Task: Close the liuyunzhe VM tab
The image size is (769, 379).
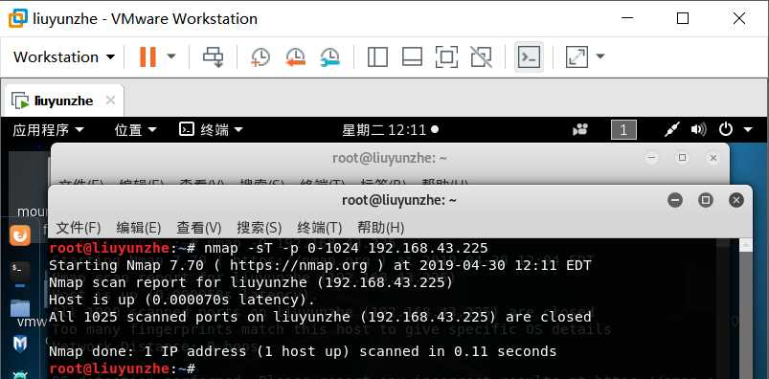Action: click(111, 100)
